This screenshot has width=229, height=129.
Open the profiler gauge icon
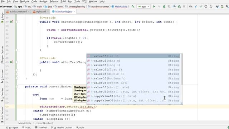click(174, 6)
